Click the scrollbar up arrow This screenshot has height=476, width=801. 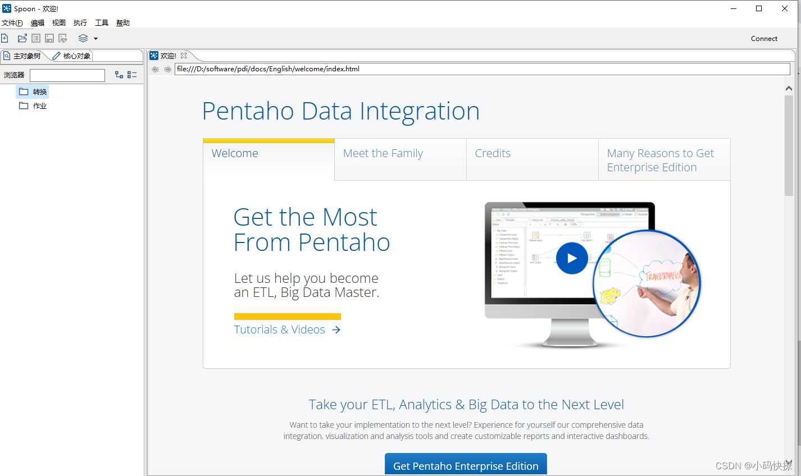pyautogui.click(x=789, y=88)
